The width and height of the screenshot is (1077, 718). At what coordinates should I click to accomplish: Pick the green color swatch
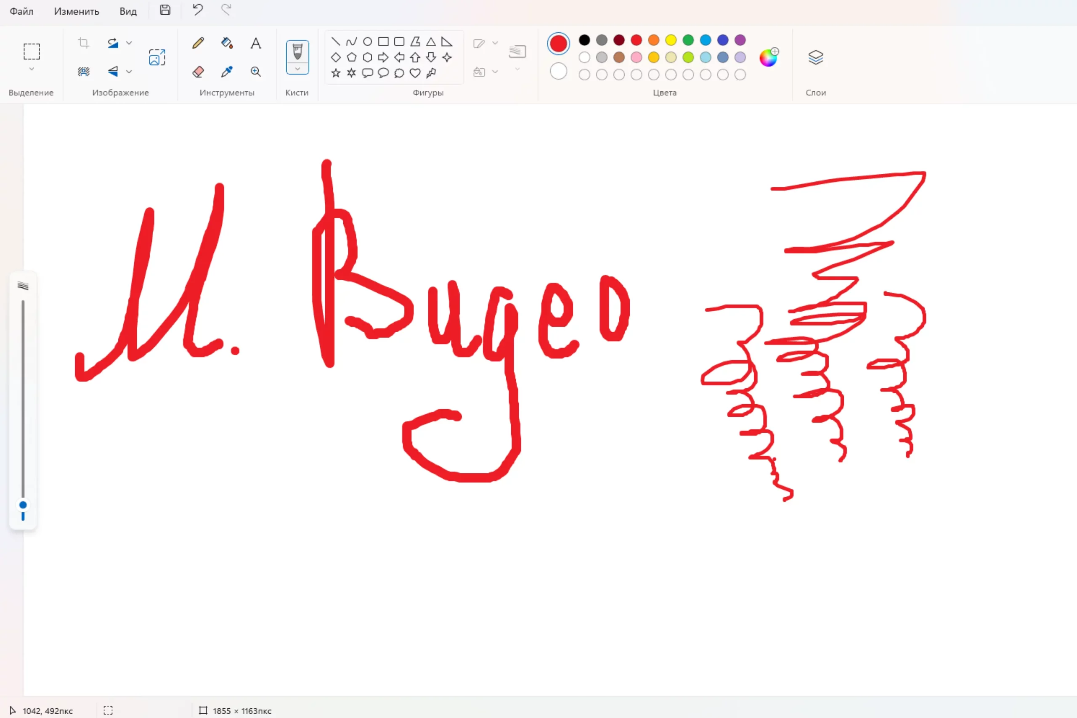point(688,40)
